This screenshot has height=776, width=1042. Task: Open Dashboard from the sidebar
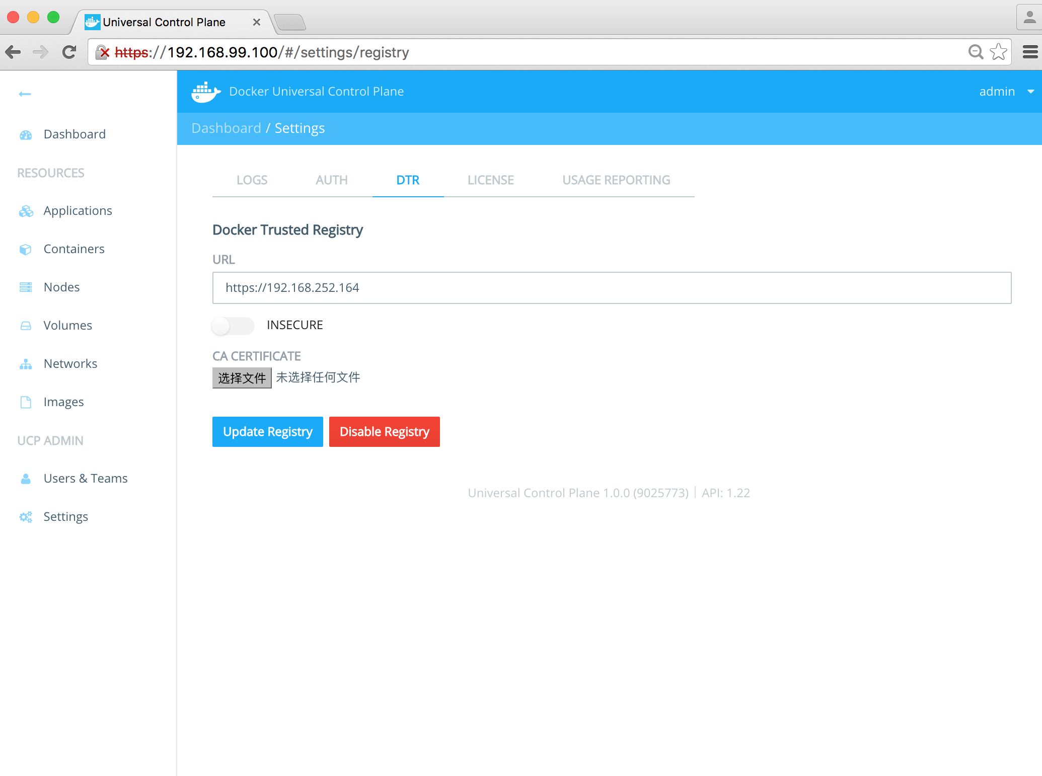(x=75, y=134)
